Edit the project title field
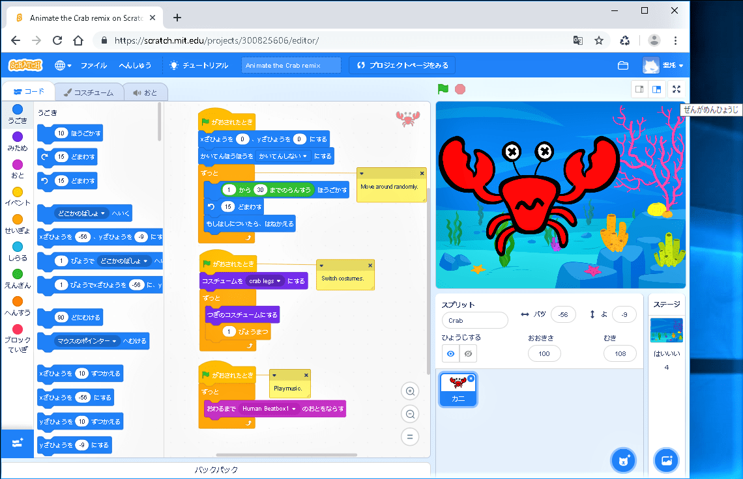The image size is (743, 479). click(291, 65)
